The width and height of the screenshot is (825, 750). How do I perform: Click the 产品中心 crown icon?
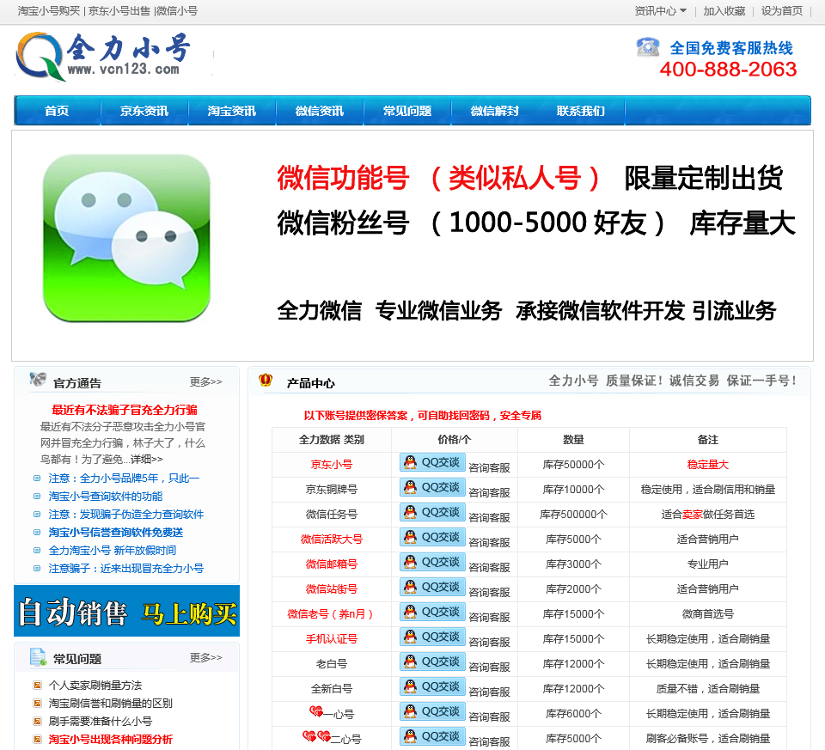[x=266, y=381]
